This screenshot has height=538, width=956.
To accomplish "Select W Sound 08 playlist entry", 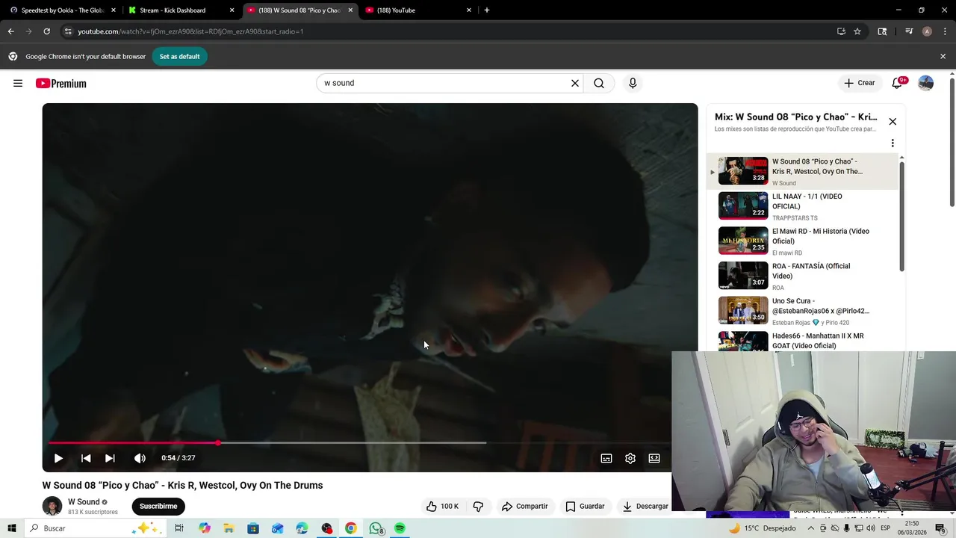I will pyautogui.click(x=802, y=171).
